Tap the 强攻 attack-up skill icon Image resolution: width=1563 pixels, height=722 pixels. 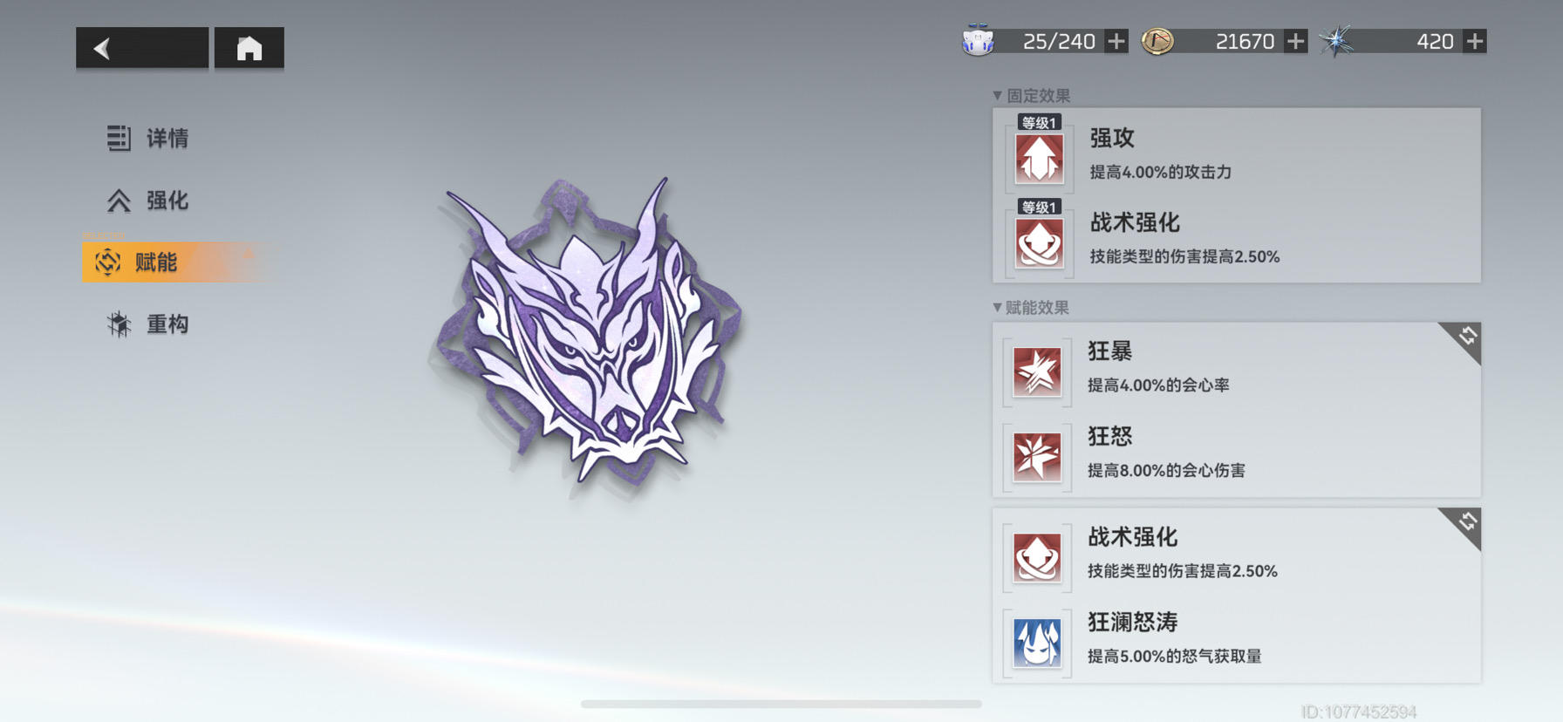(1039, 159)
